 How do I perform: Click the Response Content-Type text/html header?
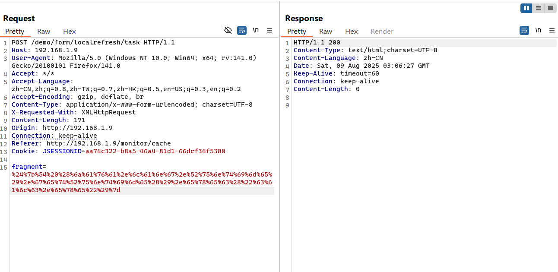365,50
